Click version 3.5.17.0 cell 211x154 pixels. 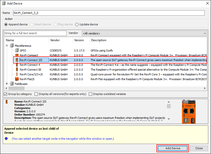(79, 50)
